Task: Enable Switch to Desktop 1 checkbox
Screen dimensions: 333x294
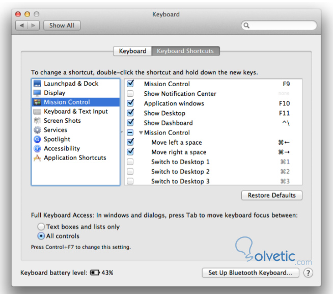Action: tap(130, 162)
